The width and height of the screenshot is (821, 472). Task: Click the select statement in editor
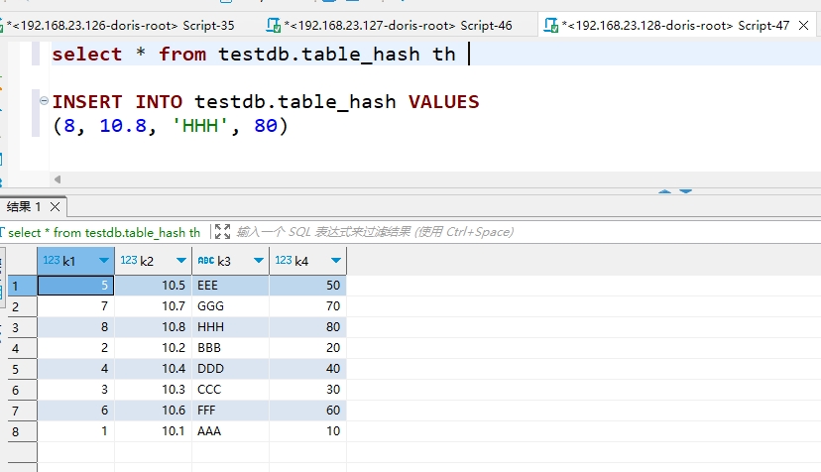pyautogui.click(x=254, y=54)
